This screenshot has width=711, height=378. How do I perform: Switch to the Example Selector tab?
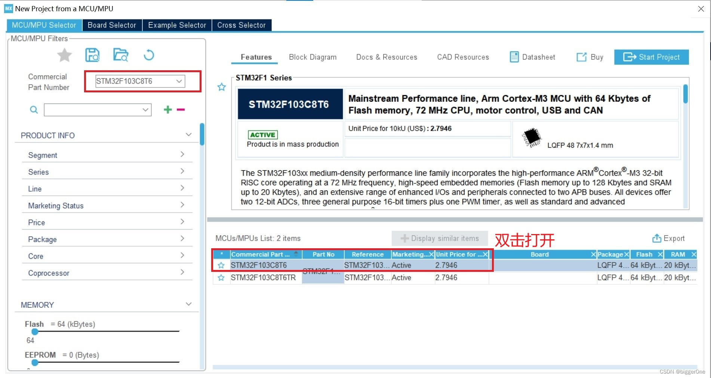177,25
